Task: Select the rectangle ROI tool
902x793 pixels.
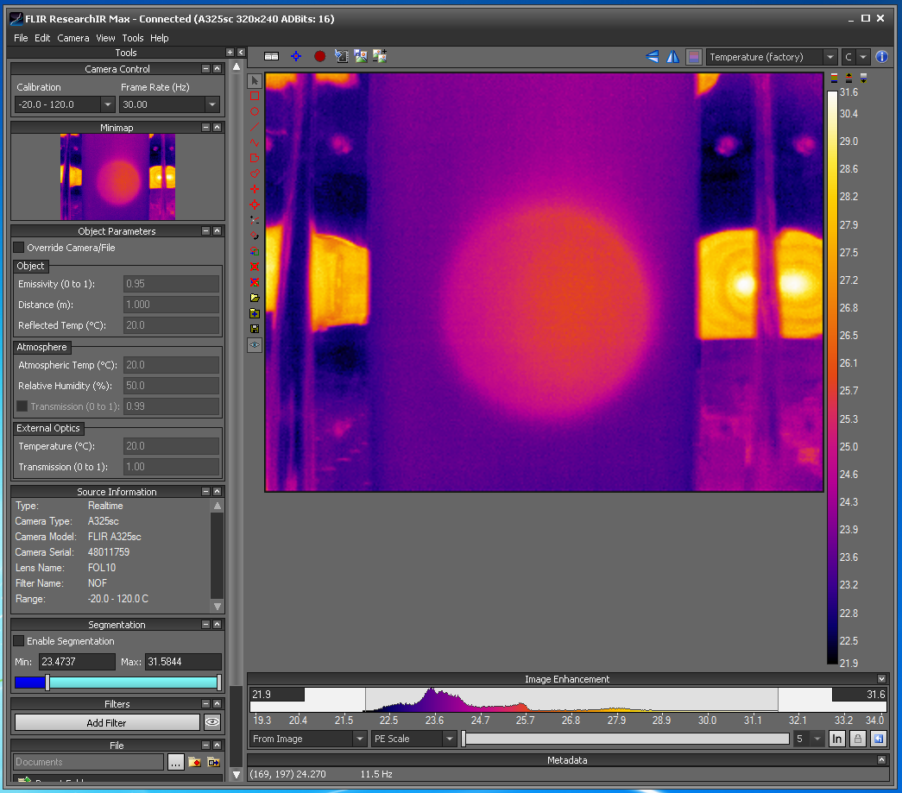Action: click(x=255, y=96)
